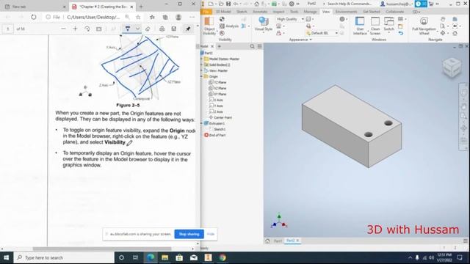Select the PDF Draw pen tool
This screenshot has height=264, width=470.
click(128, 29)
